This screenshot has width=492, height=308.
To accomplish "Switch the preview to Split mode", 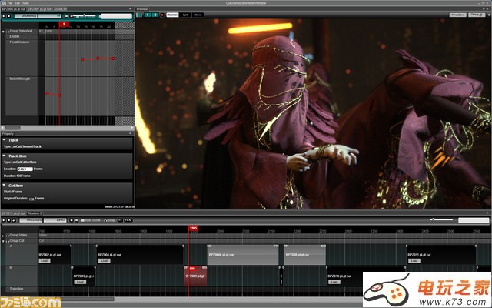I will click(186, 15).
